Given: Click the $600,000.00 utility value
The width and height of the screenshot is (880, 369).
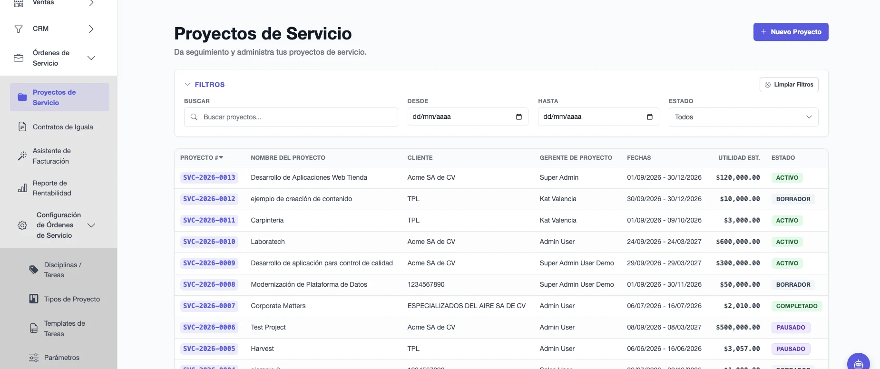Looking at the screenshot, I should (x=738, y=242).
